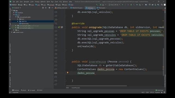Screen dimensions: 175x98
Task: Open the TODO tool window
Action: pos(40,90)
